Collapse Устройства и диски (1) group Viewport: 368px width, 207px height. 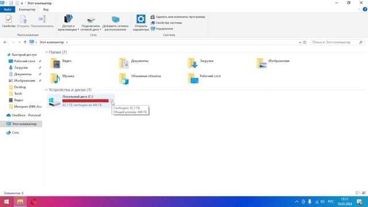pyautogui.click(x=46, y=90)
